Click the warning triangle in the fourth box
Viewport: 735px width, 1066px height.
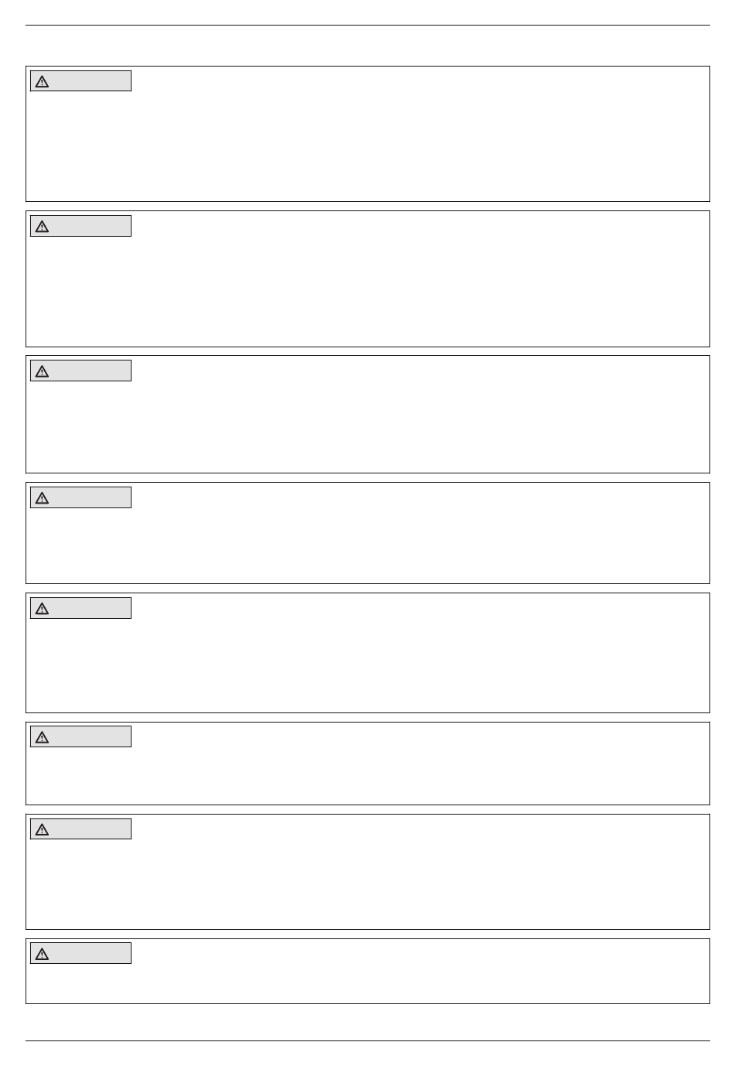42,498
